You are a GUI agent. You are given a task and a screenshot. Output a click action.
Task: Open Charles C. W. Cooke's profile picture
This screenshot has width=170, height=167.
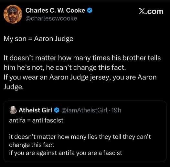(x=13, y=14)
